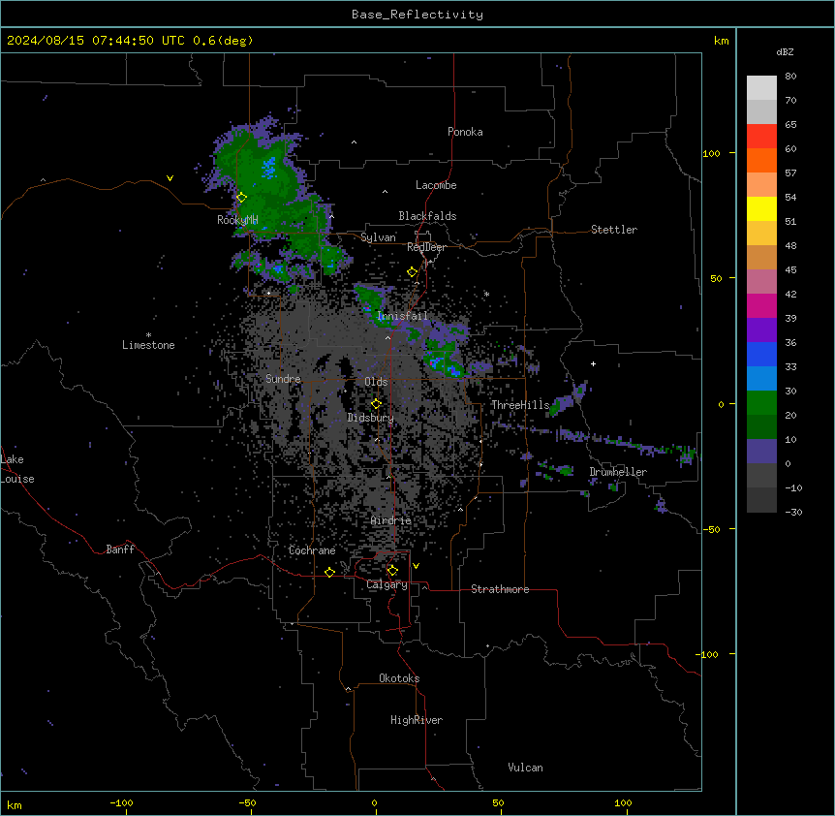Click the Drumheller city label
This screenshot has height=816, width=835.
click(x=618, y=472)
